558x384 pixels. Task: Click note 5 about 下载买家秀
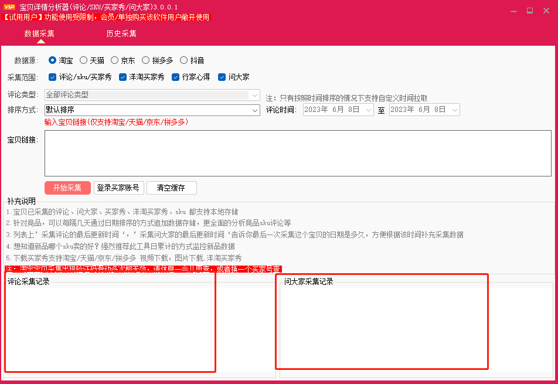[x=124, y=257]
